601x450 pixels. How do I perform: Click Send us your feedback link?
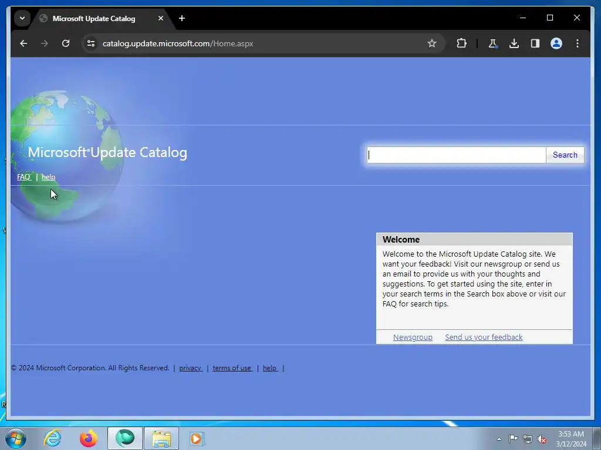(x=484, y=337)
